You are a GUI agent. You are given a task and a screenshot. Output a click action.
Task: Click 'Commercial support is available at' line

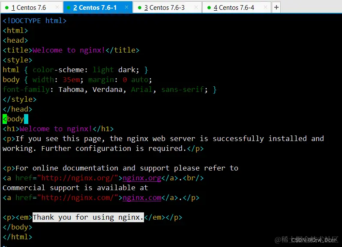point(75,188)
